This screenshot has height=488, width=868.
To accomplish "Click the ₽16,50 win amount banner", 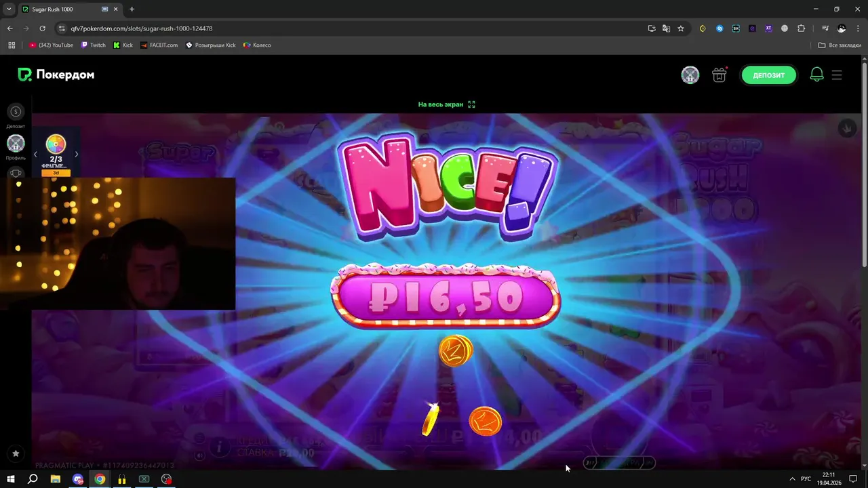I will click(446, 297).
